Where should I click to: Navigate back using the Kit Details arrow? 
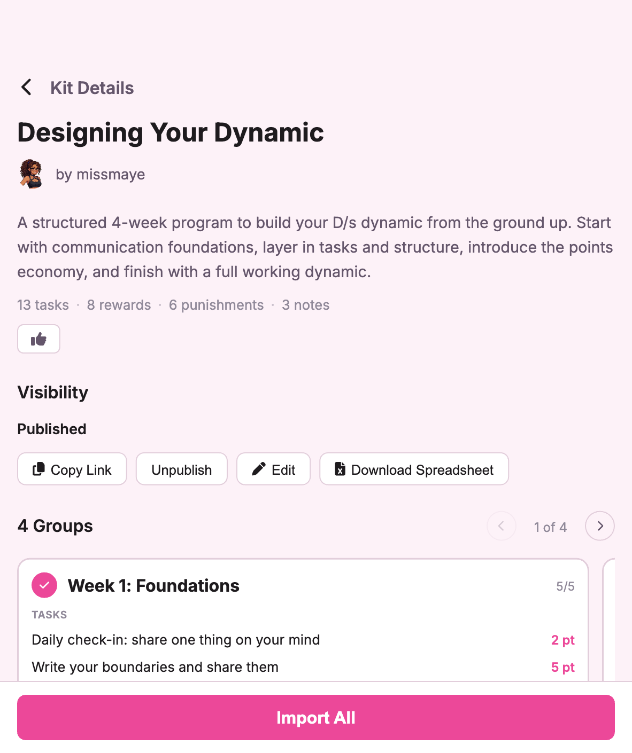click(x=26, y=87)
